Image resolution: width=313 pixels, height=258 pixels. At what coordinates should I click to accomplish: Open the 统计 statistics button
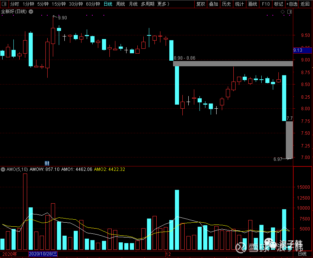click(x=240, y=4)
